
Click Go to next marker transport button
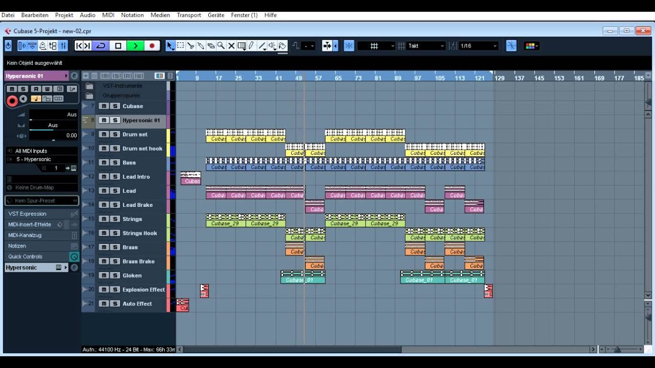[87, 46]
